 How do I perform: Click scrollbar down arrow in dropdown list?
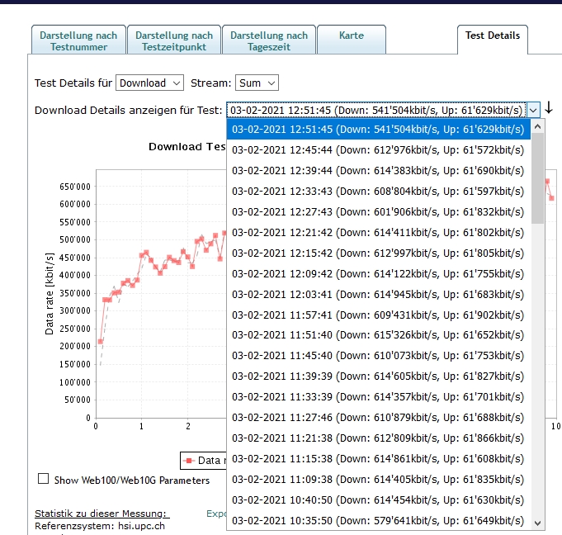[538, 522]
